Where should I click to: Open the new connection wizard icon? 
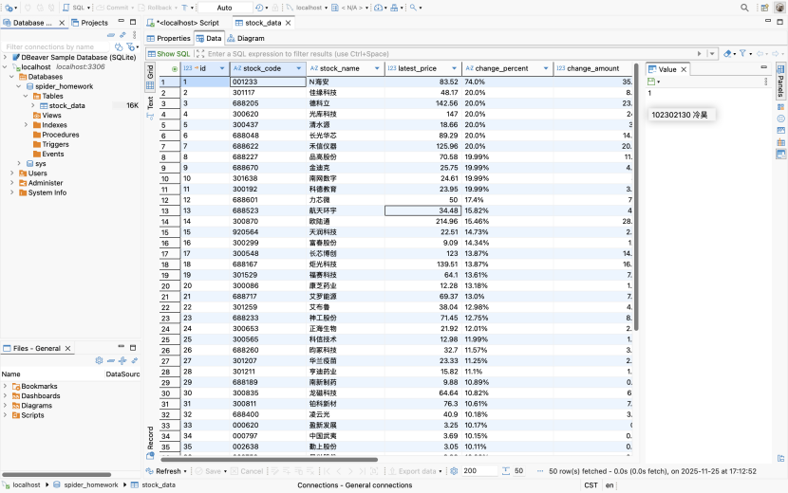pyautogui.click(x=9, y=8)
